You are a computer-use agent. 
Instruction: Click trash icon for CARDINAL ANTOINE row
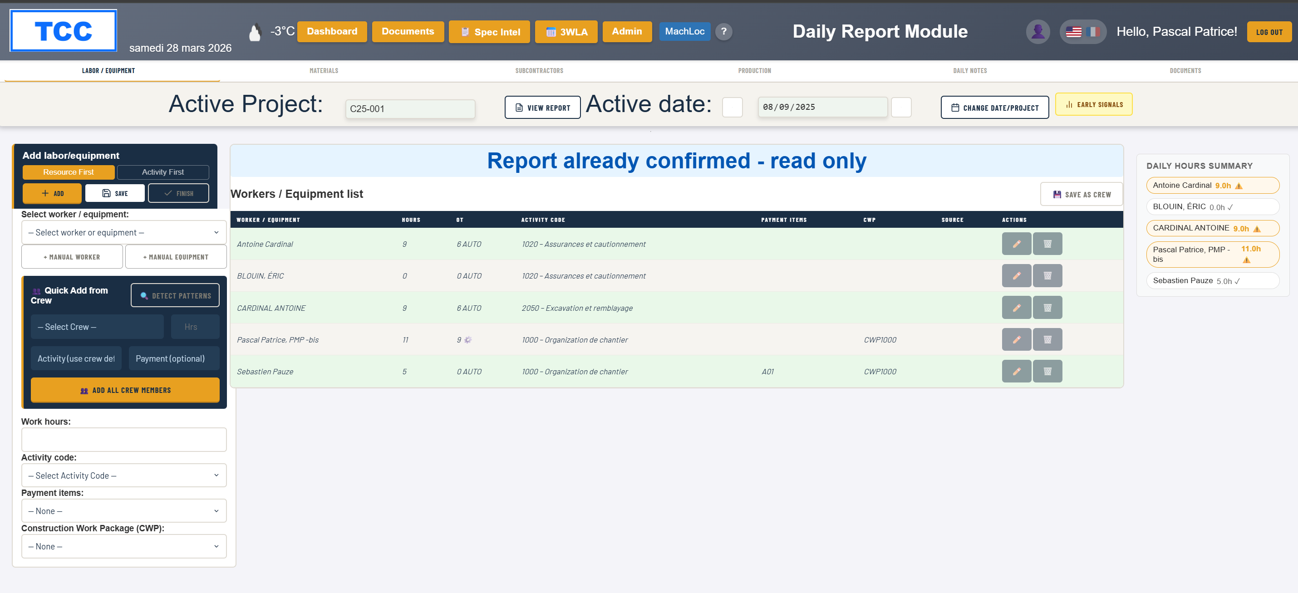[x=1047, y=307]
